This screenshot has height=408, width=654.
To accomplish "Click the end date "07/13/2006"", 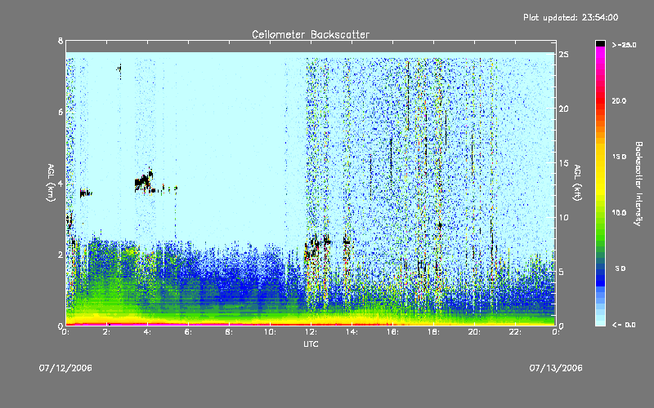I will click(x=556, y=368).
